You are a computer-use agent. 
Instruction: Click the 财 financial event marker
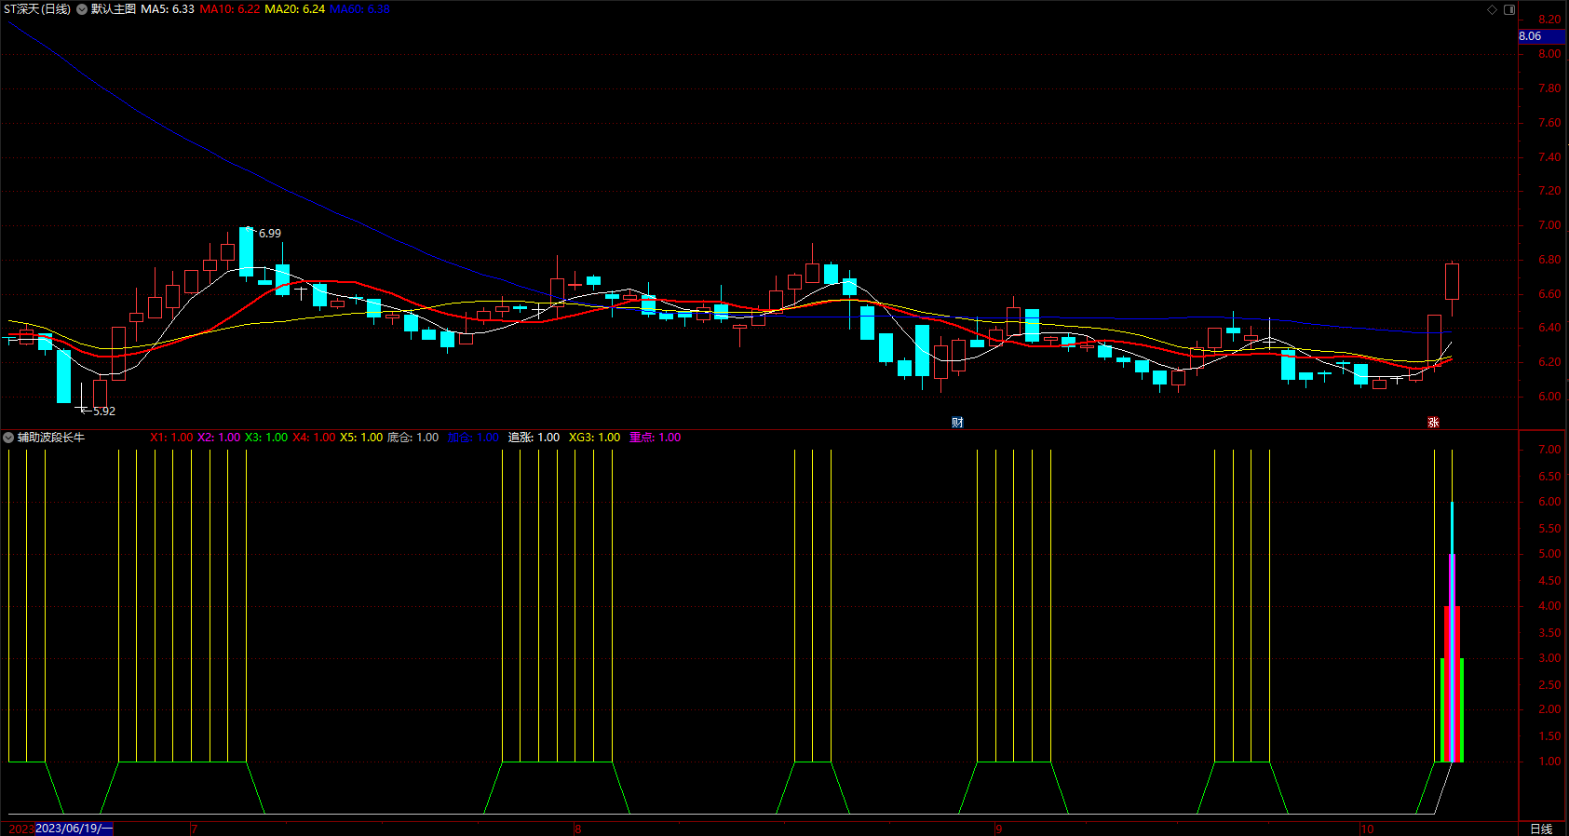(957, 423)
